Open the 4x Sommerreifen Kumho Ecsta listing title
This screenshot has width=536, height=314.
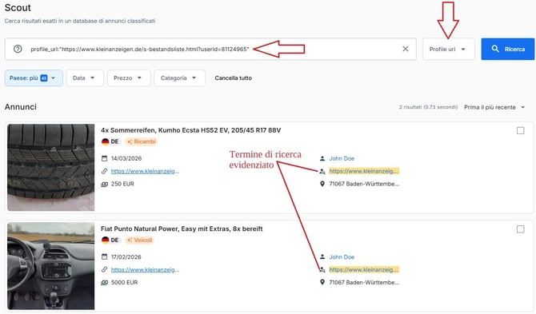pyautogui.click(x=190, y=130)
